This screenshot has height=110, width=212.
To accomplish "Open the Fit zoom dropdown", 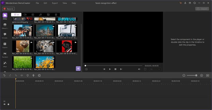I will point(155,69).
